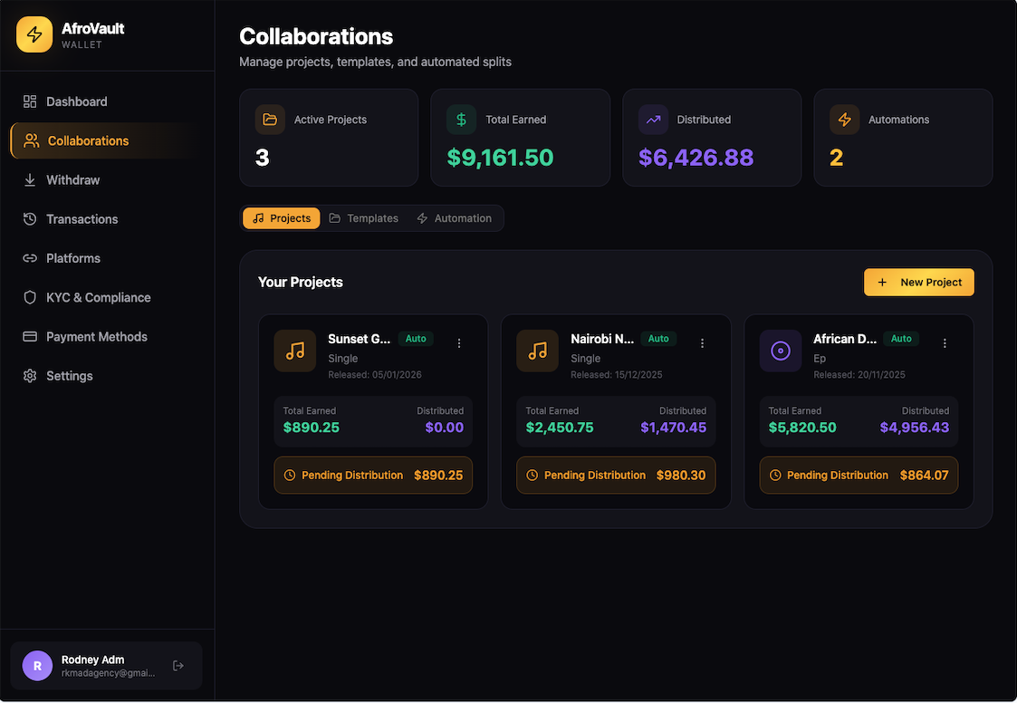Switch to the Templates tab
Image resolution: width=1017 pixels, height=703 pixels.
[363, 218]
